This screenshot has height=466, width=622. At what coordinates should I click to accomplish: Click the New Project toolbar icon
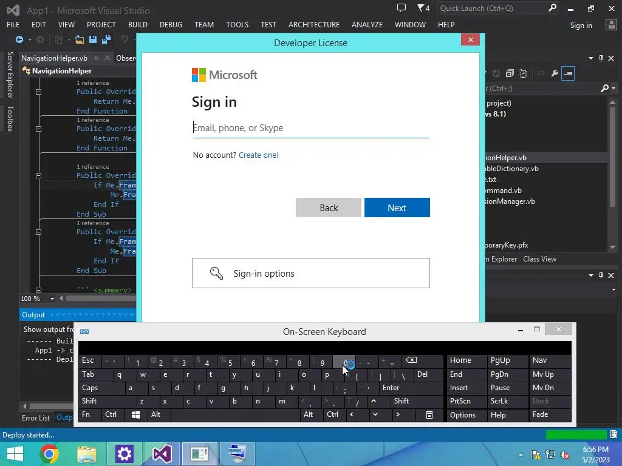pos(59,39)
